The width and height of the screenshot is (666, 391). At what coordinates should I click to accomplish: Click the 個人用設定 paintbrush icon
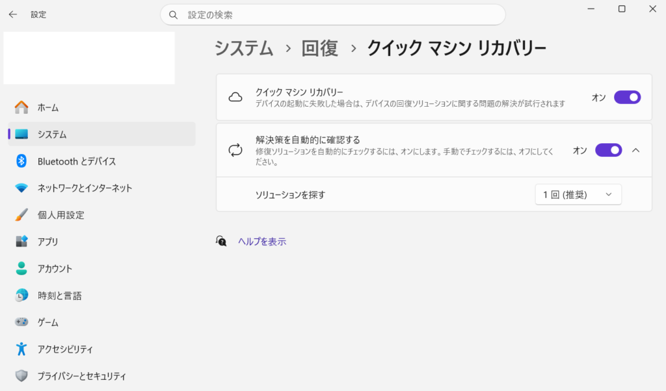[21, 215]
